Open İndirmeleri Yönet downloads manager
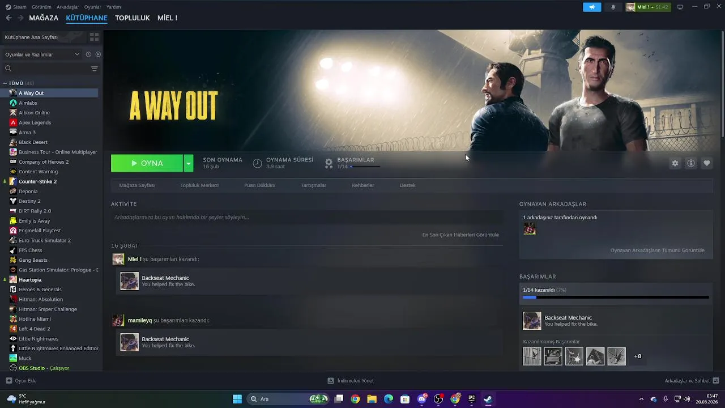Screen dimensions: 725x408 tap(351, 381)
